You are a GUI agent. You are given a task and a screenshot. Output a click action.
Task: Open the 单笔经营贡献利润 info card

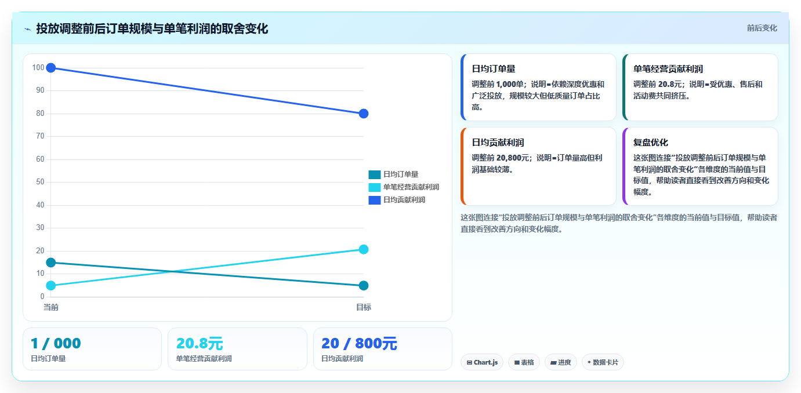coord(700,87)
